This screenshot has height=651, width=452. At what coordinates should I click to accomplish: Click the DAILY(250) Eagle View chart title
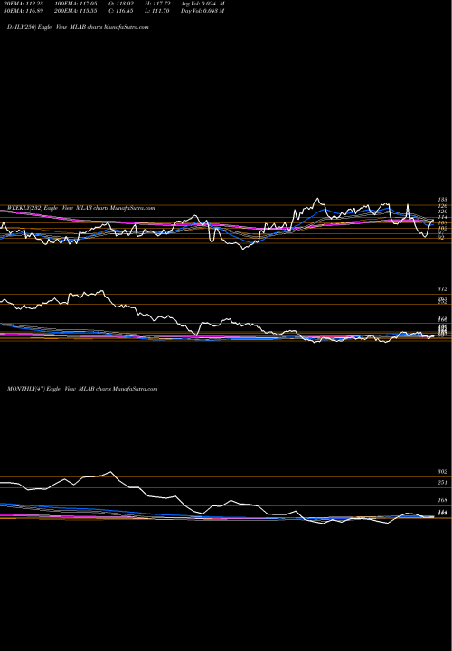[x=78, y=27]
